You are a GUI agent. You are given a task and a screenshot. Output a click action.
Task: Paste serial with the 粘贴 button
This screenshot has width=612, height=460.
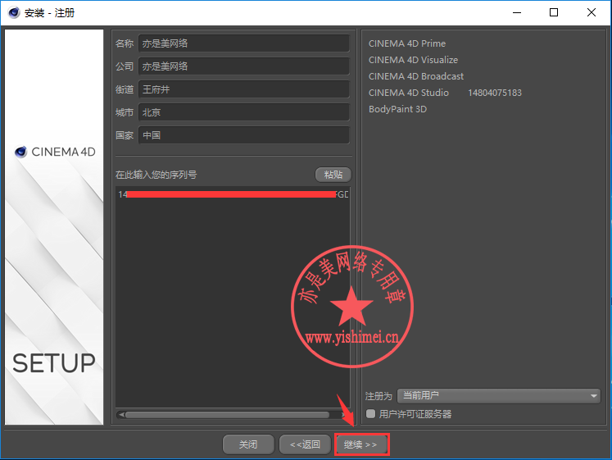333,175
